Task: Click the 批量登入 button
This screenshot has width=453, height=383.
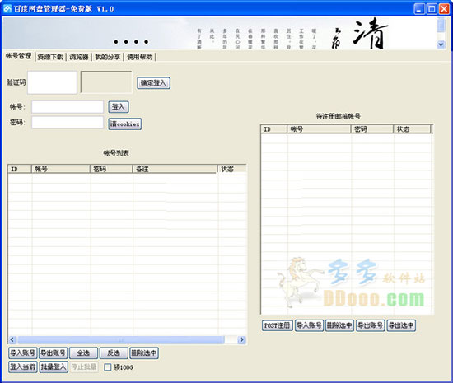Action: [x=54, y=367]
